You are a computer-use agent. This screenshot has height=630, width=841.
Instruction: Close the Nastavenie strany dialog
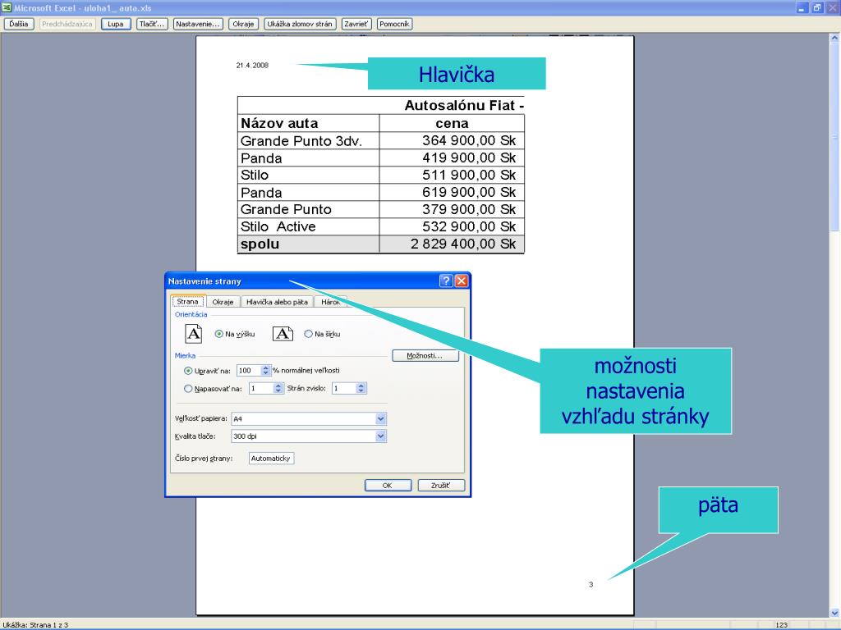(x=462, y=281)
